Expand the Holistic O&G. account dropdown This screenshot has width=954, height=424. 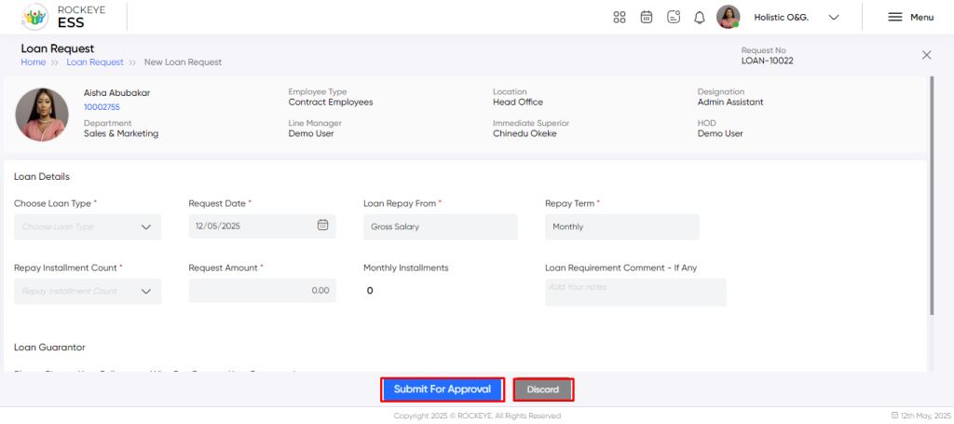point(834,17)
